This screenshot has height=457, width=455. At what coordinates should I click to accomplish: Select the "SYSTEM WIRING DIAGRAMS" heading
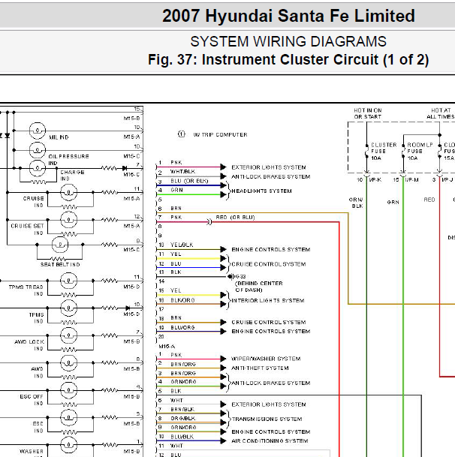pos(288,41)
